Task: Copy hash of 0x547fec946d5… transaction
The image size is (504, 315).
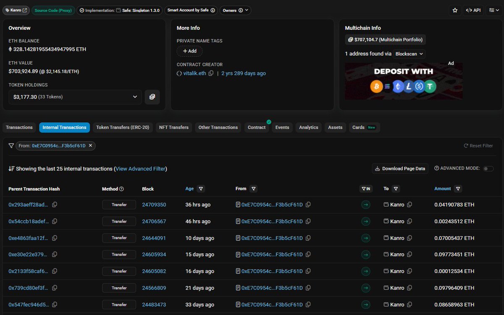Action: click(55, 305)
